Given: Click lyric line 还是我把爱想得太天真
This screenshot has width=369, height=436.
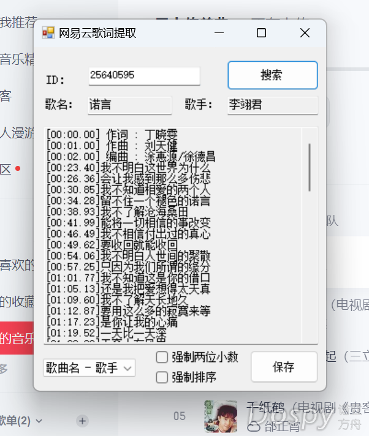Looking at the screenshot, I should (128, 288).
